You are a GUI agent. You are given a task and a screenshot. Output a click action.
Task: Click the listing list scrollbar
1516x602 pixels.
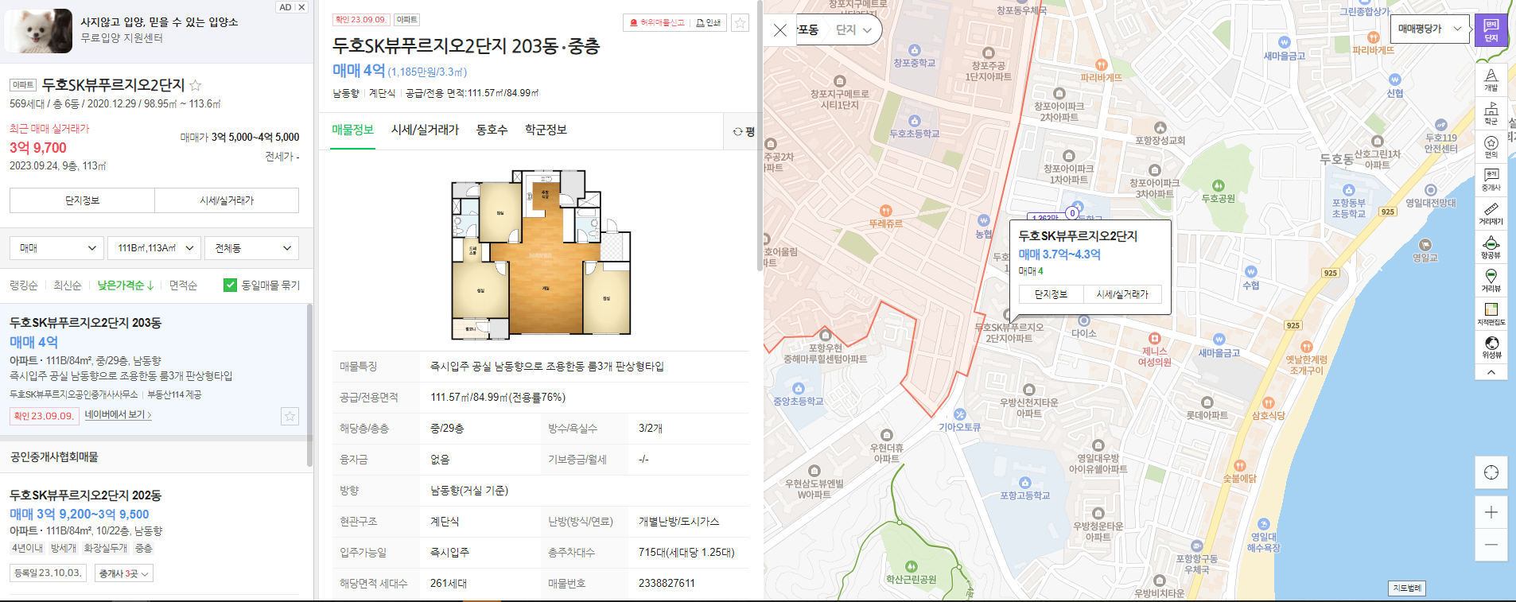(x=309, y=385)
